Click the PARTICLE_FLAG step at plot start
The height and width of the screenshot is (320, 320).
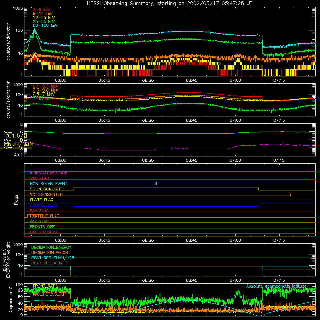[27, 216]
